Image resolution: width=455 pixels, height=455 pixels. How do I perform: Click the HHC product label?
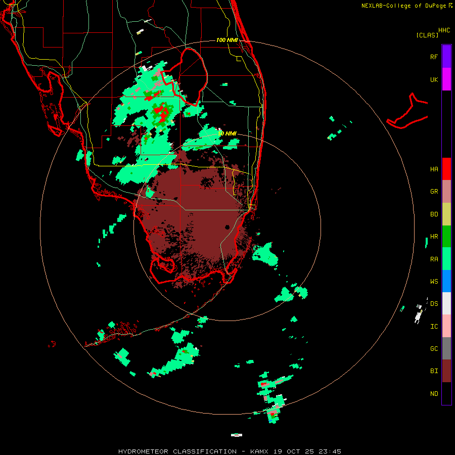(x=444, y=30)
